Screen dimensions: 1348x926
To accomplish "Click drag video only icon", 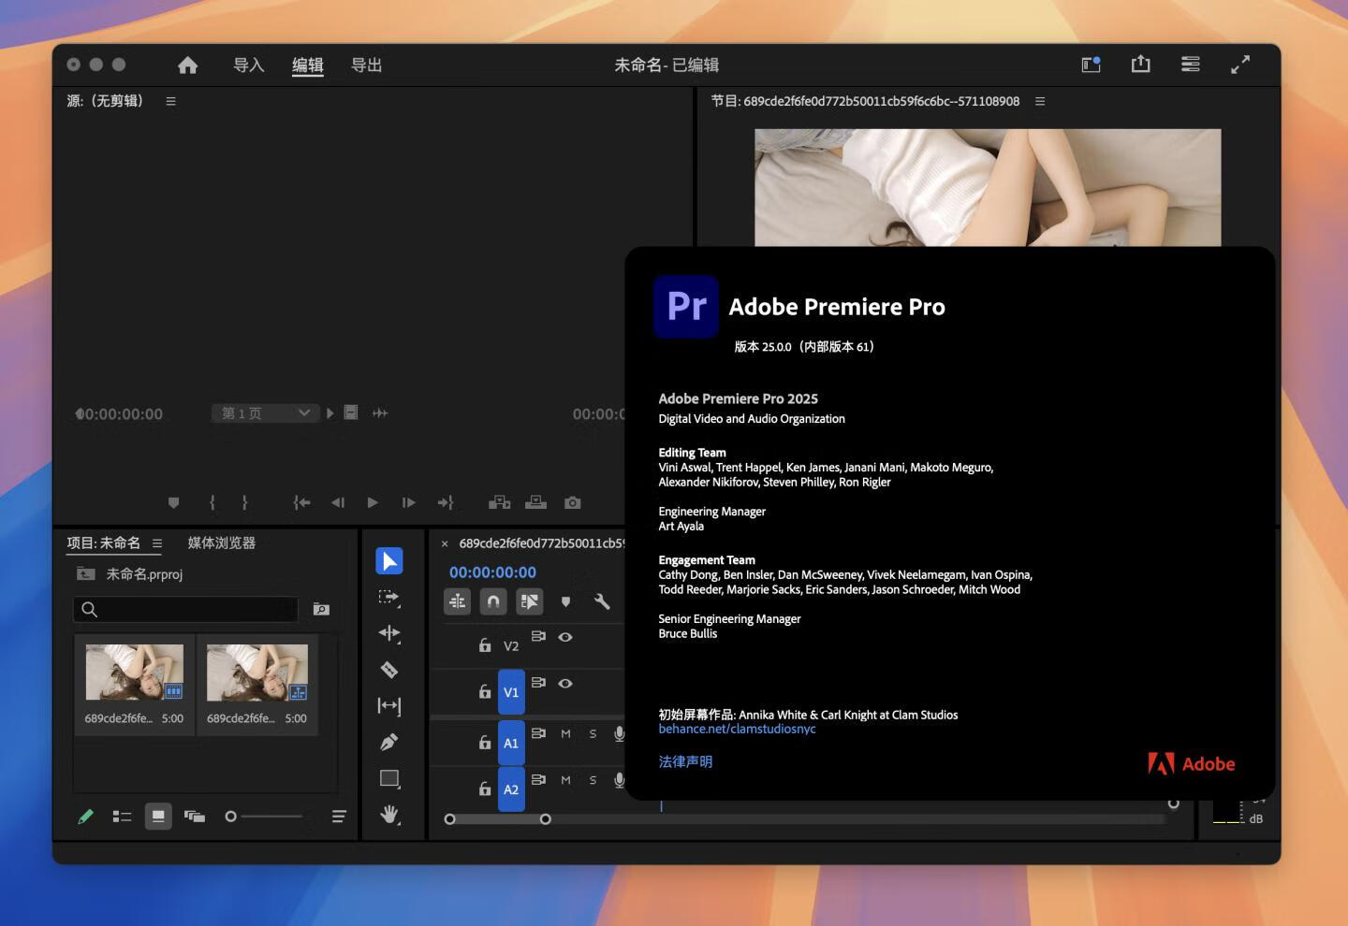I will pos(351,412).
